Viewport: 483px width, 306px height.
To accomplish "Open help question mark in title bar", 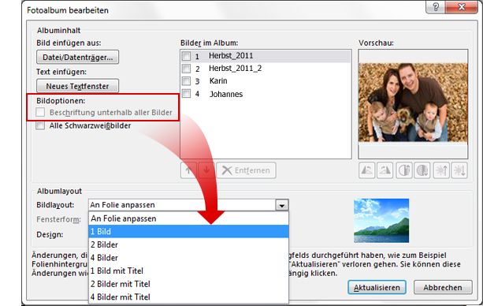I will click(x=436, y=7).
